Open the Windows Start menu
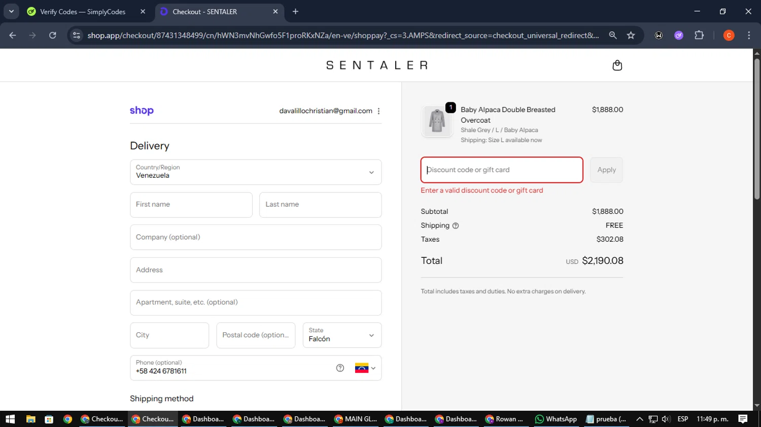 pyautogui.click(x=10, y=419)
